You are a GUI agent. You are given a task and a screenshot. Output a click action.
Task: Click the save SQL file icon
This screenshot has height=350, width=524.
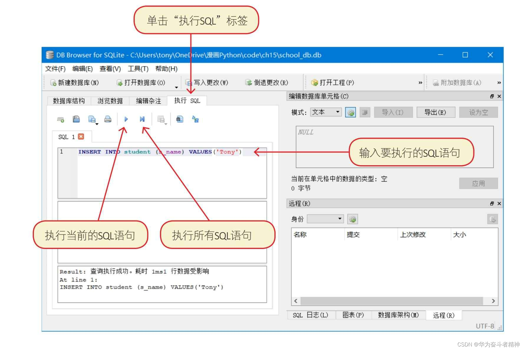(92, 119)
